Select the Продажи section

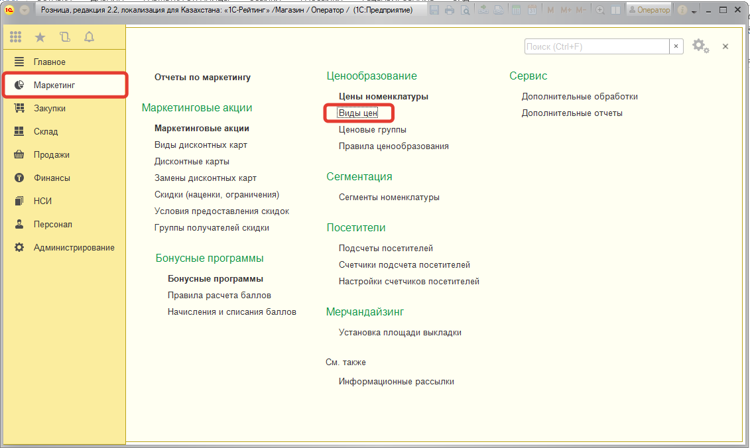[51, 154]
